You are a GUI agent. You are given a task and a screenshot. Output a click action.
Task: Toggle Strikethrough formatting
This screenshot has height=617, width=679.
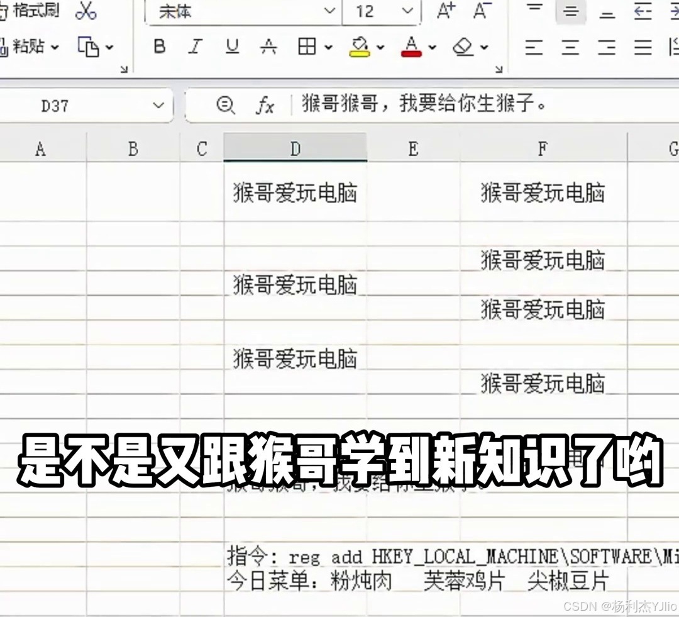(x=268, y=46)
